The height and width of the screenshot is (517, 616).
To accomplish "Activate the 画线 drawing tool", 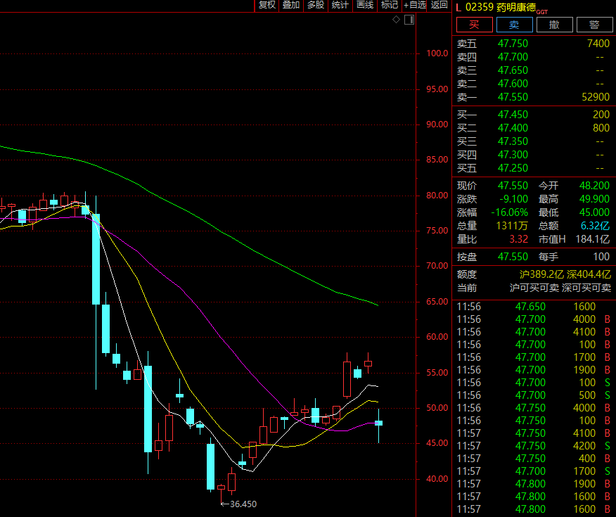I will (x=365, y=5).
